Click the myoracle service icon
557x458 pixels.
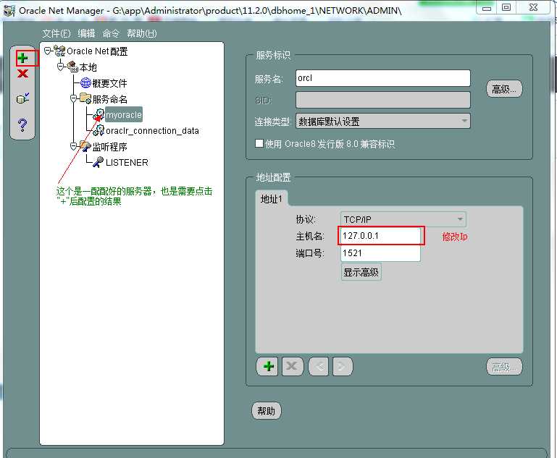coord(99,114)
